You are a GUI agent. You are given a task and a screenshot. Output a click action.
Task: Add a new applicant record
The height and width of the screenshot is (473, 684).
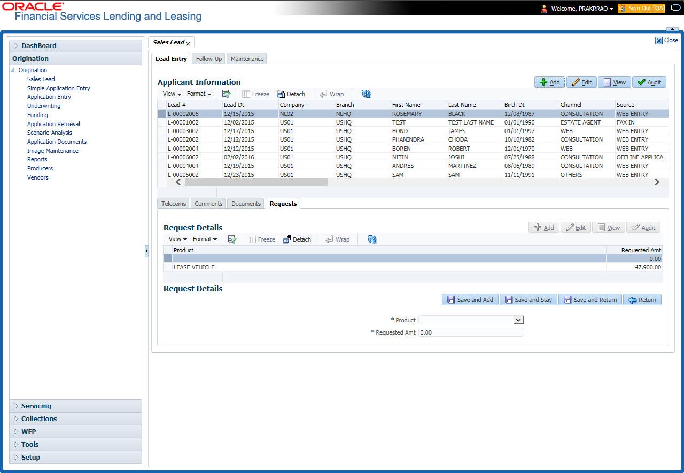550,82
